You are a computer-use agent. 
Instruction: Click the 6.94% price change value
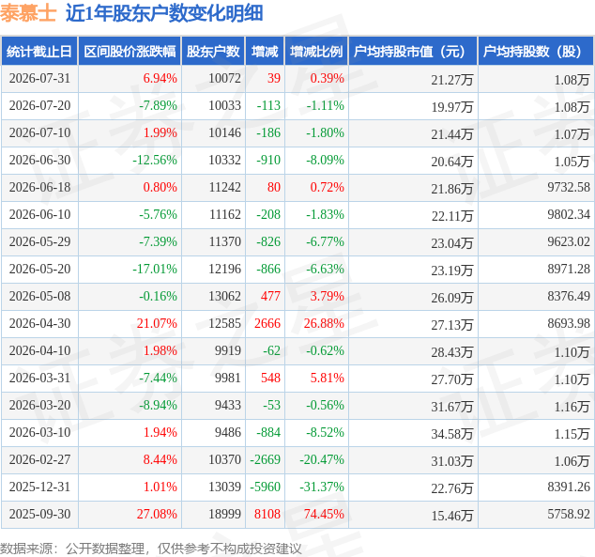point(160,78)
